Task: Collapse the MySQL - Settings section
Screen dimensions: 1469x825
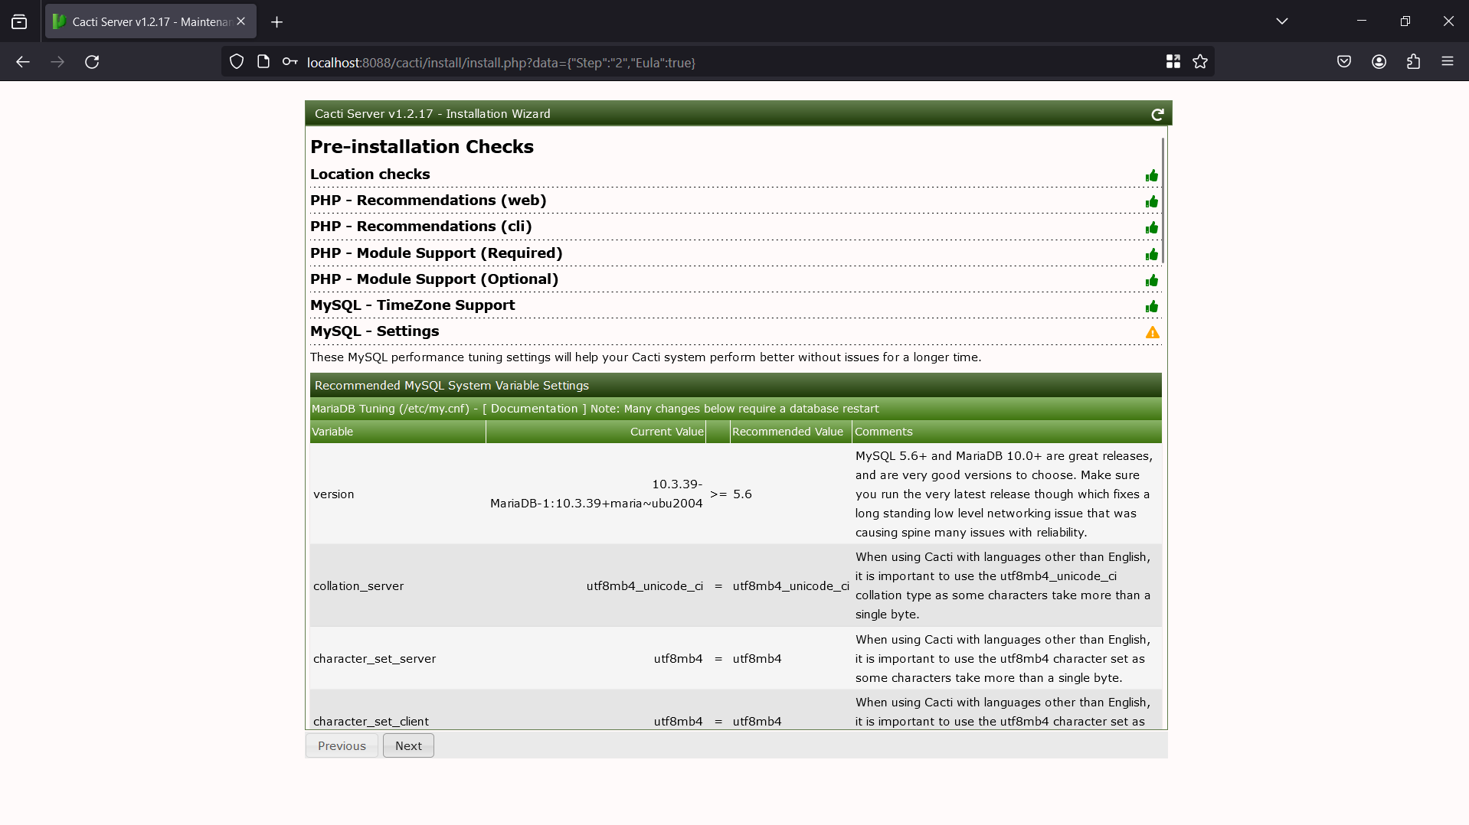Action: (x=375, y=331)
